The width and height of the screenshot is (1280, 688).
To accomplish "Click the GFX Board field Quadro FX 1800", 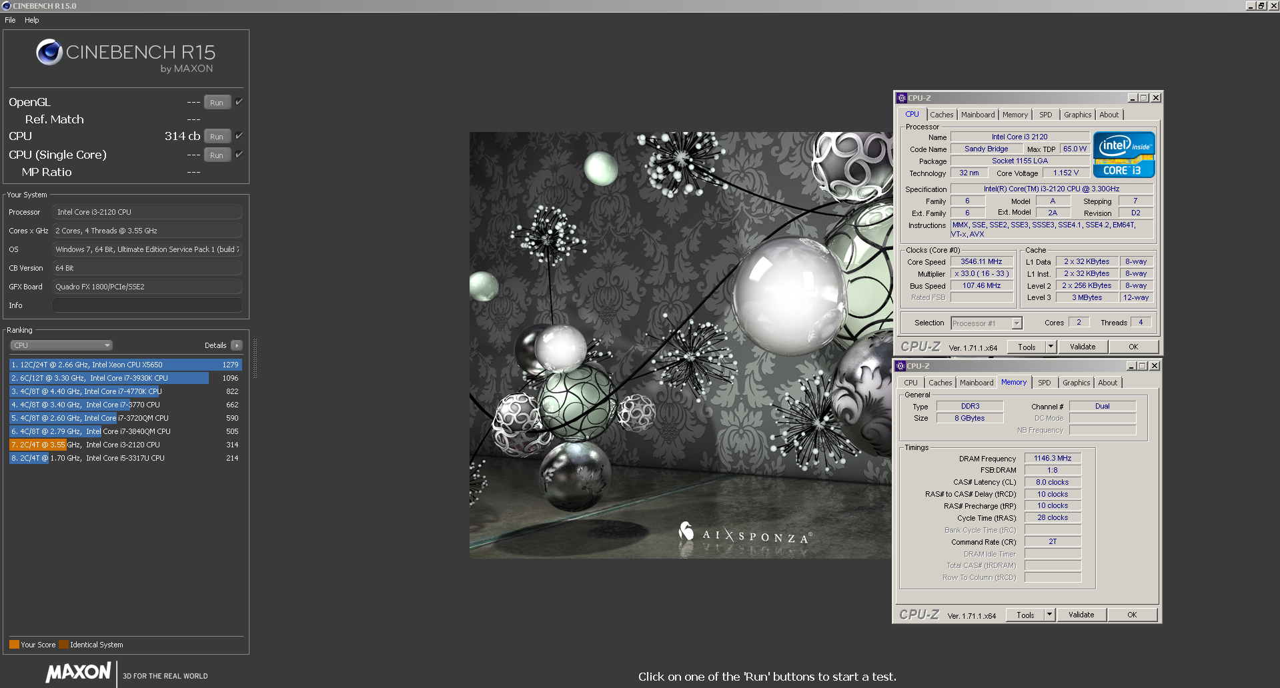I will pos(147,287).
